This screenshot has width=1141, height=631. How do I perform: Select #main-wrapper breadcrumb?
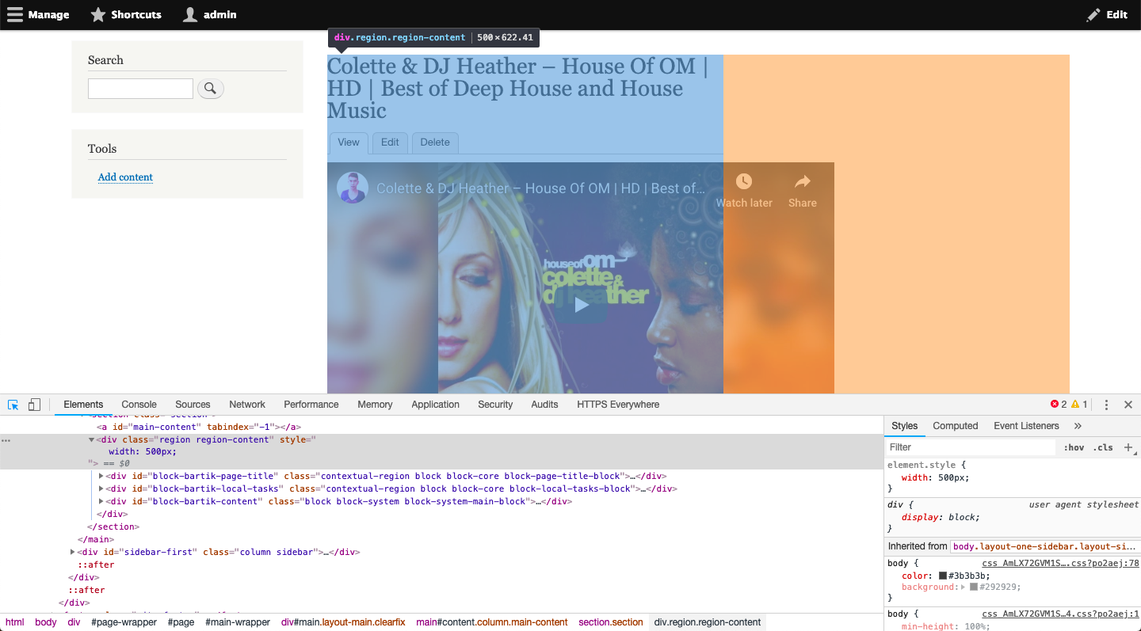tap(238, 622)
